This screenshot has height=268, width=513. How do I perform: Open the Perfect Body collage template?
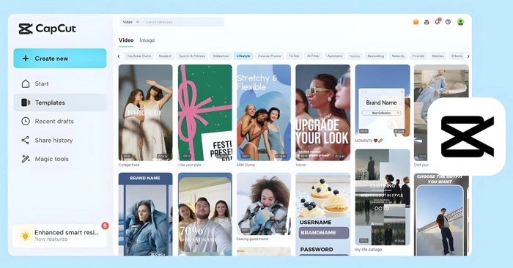pos(145,113)
